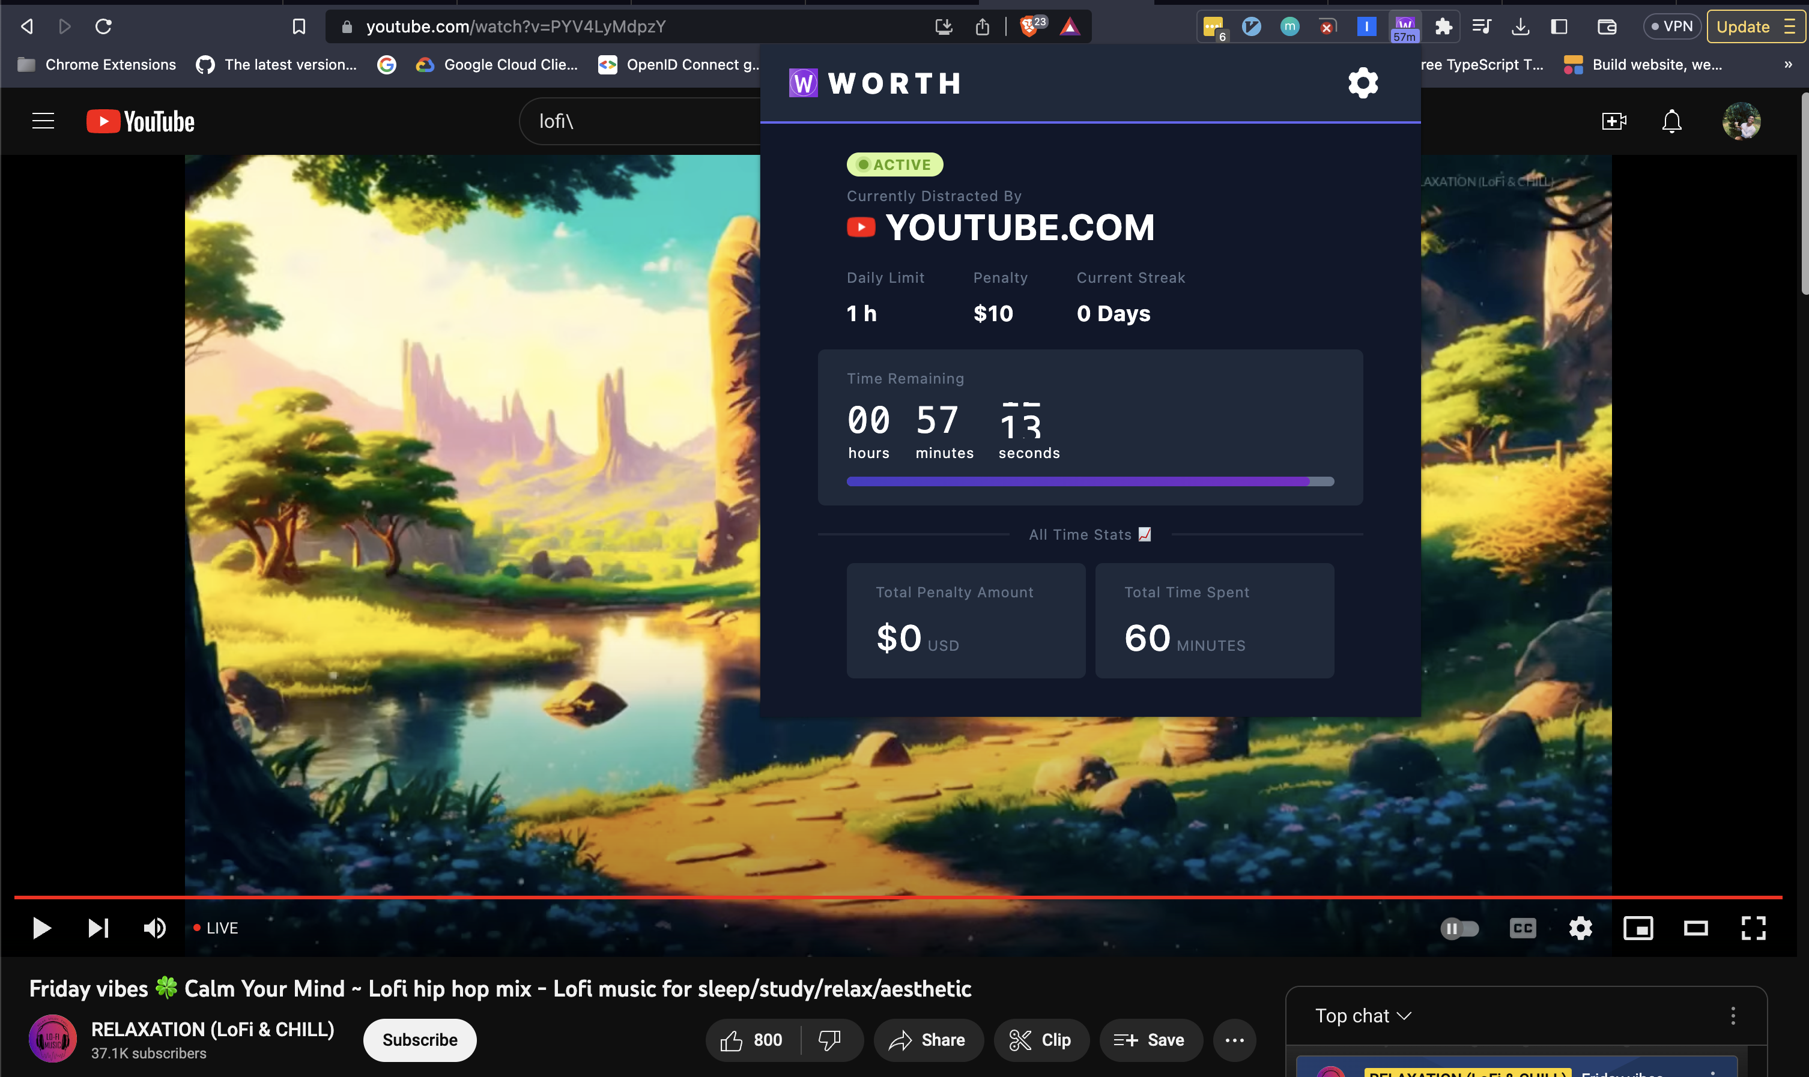Open Chrome Extensions bookmark folder
Image resolution: width=1809 pixels, height=1077 pixels.
pos(97,65)
